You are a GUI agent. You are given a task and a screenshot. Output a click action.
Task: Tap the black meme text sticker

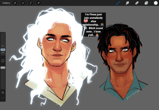click(93, 25)
